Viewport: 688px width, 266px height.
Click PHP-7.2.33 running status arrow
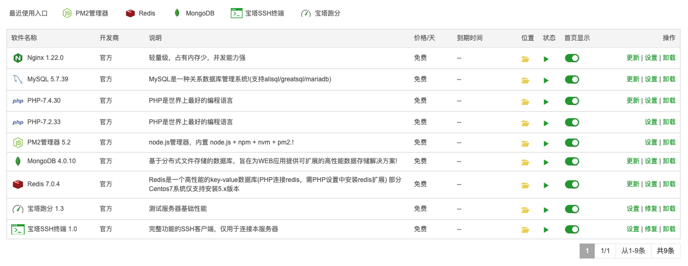point(546,123)
